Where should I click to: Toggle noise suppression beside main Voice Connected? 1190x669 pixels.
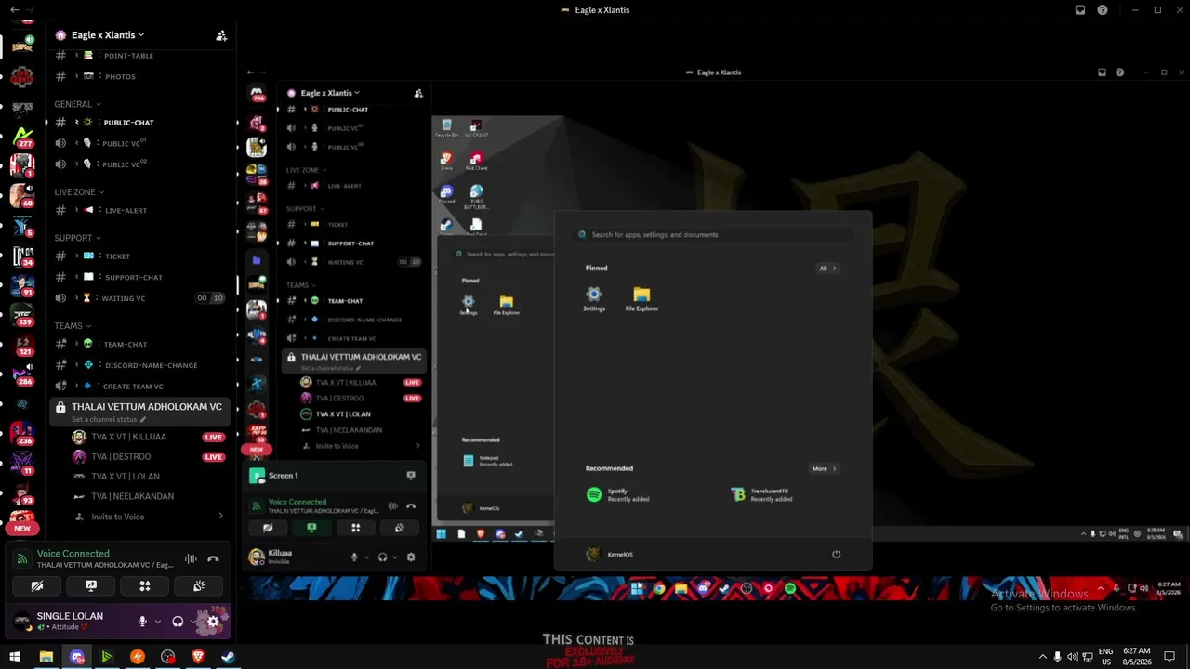point(191,558)
